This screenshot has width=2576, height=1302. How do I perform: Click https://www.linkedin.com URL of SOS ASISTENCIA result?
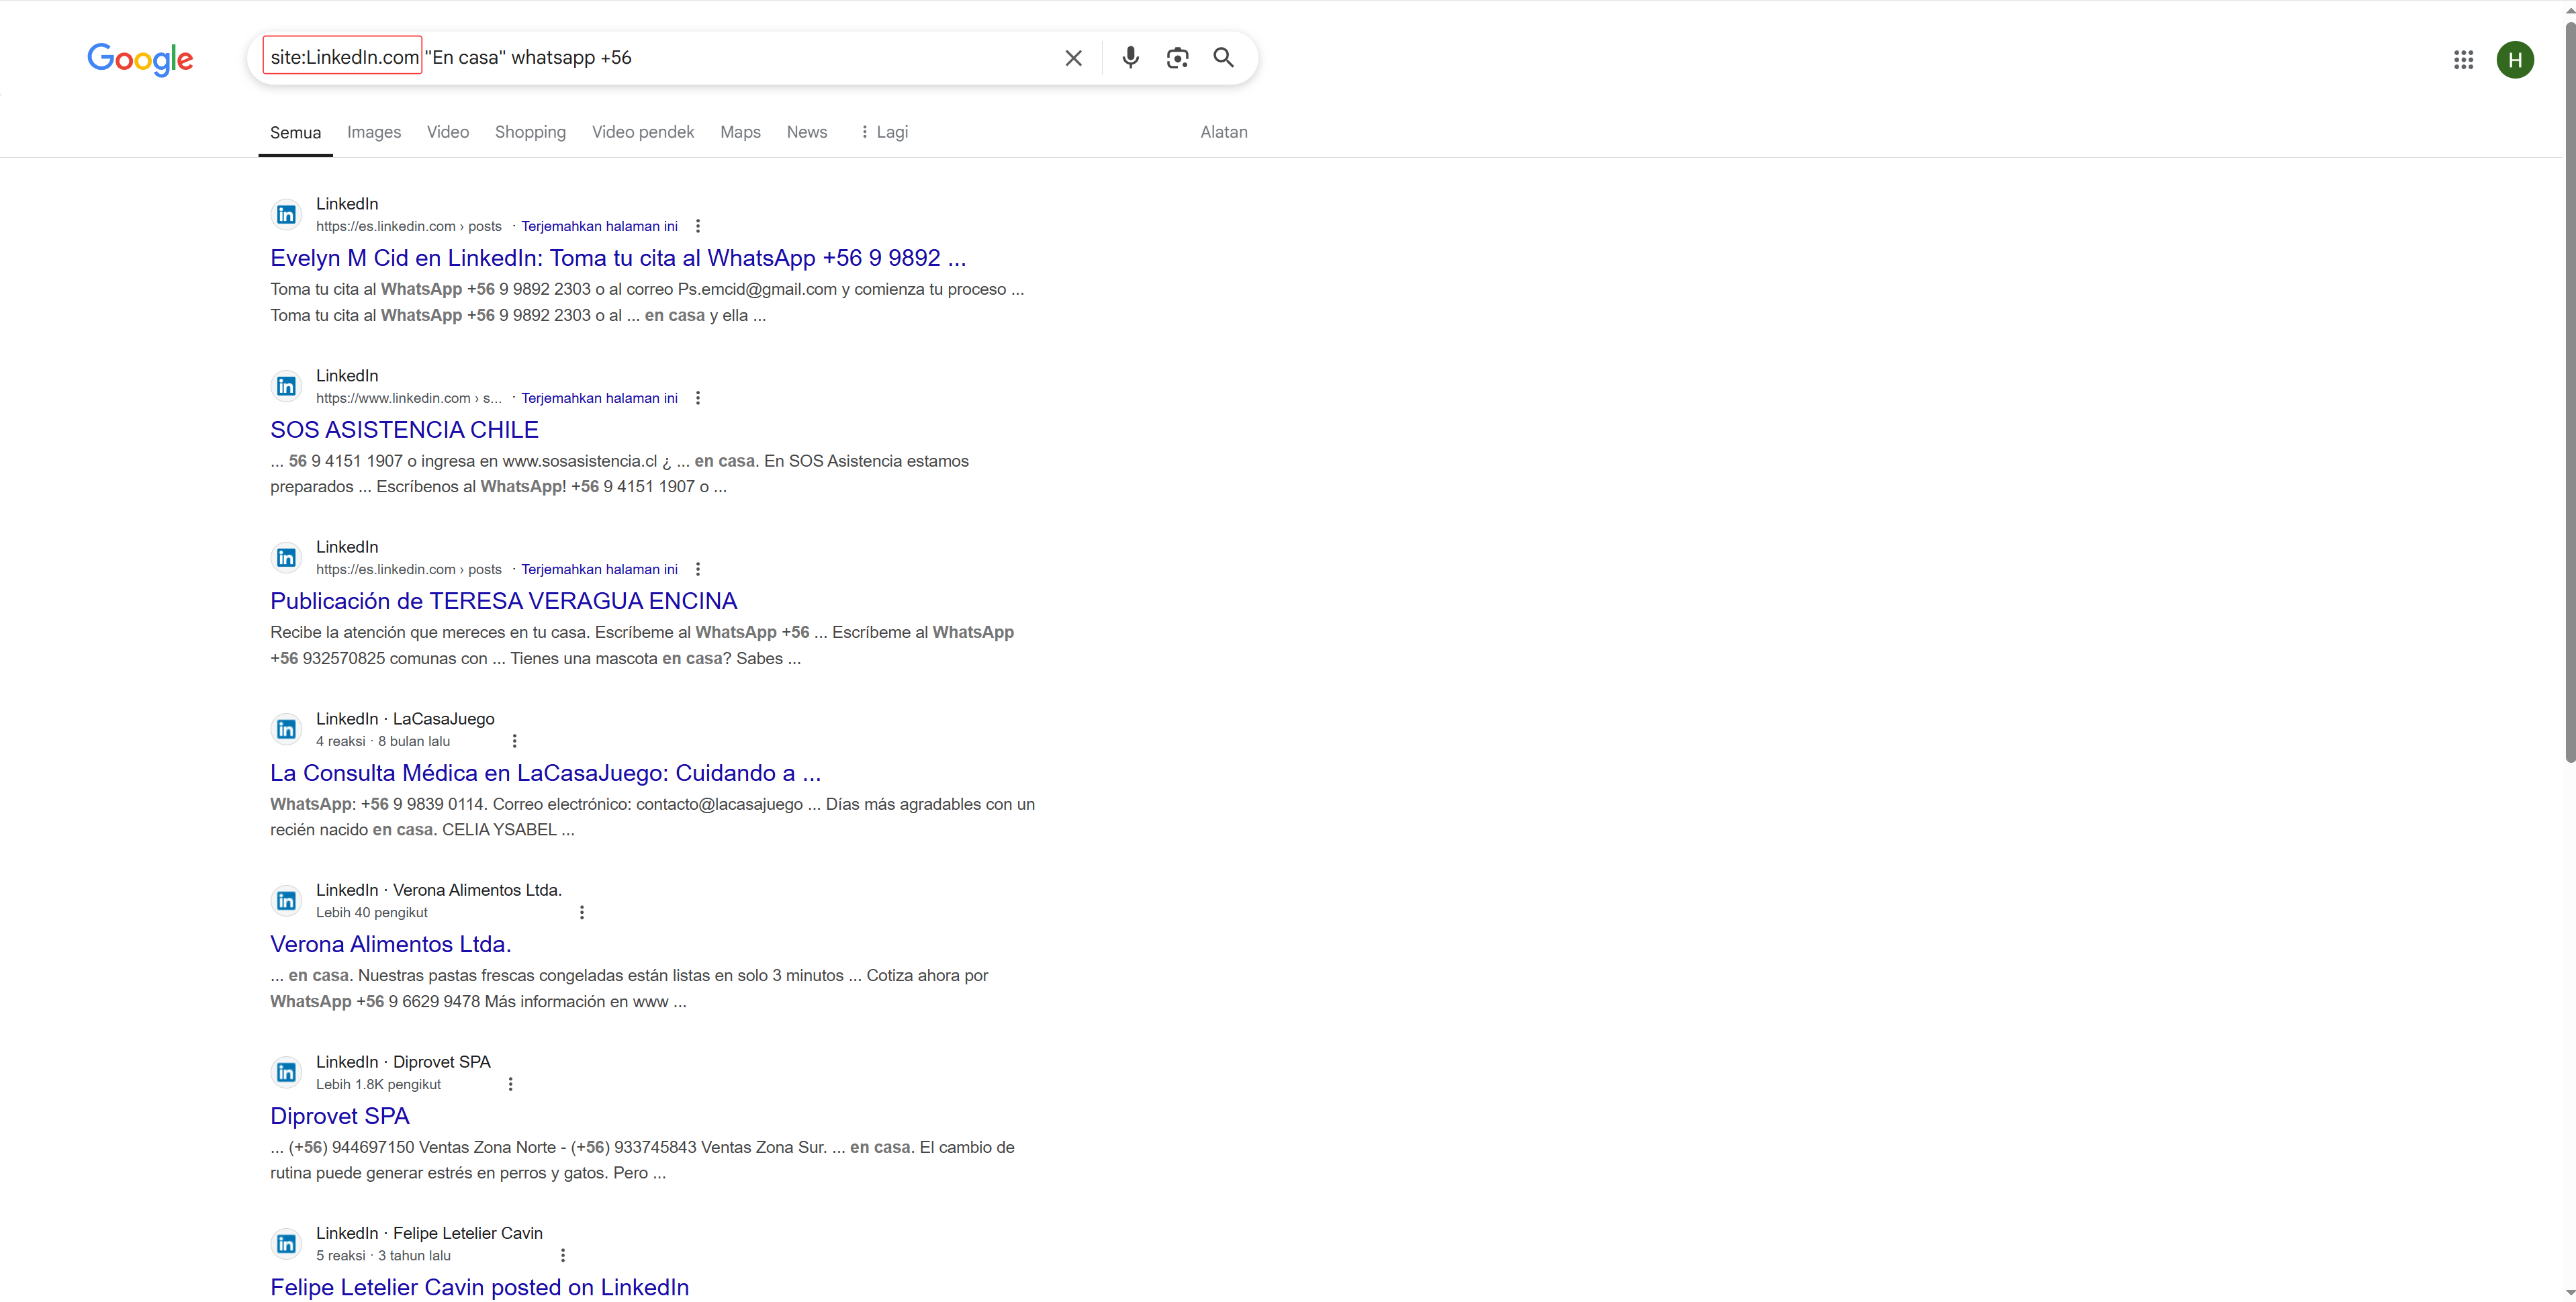pyautogui.click(x=408, y=398)
